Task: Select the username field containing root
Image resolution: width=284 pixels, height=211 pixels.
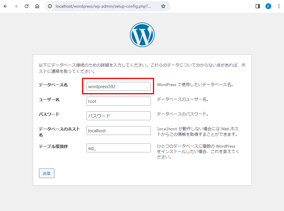Action: [118, 101]
